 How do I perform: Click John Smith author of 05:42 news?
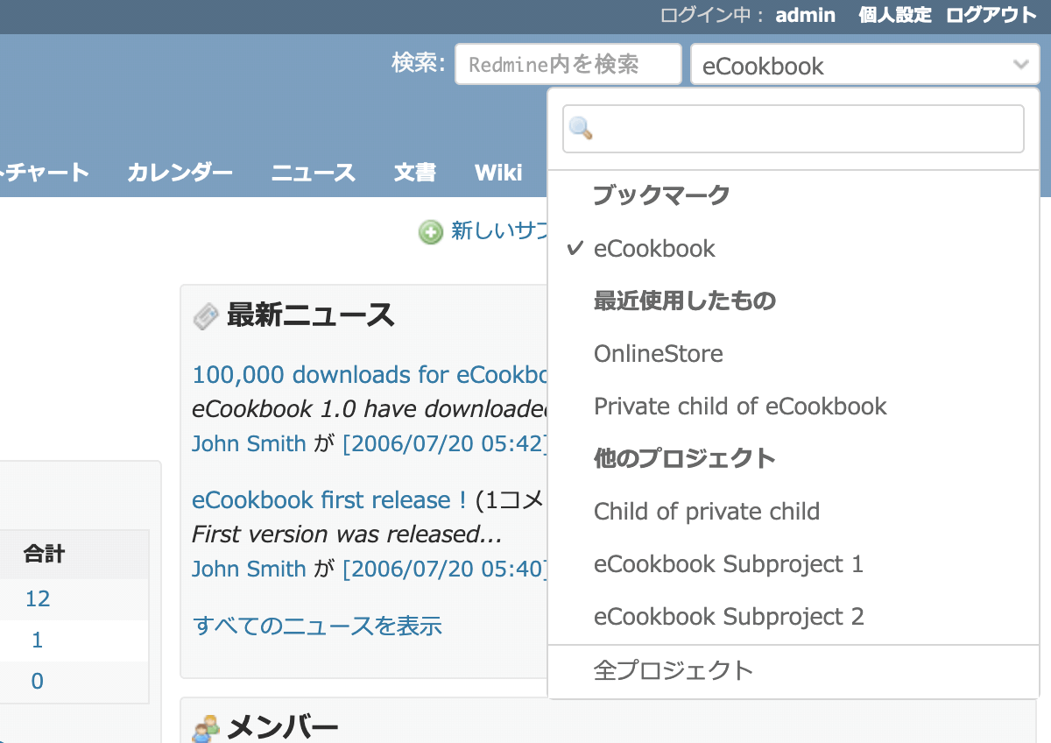(249, 443)
